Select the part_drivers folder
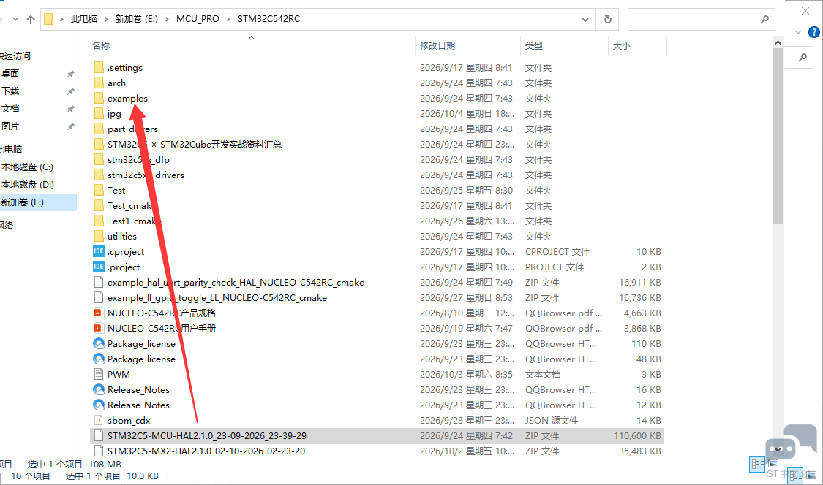The height and width of the screenshot is (485, 823). point(132,129)
